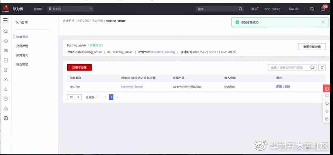Open the user account menu in top bar
Image resolution: width=333 pixels, height=155 pixels.
point(294,9)
